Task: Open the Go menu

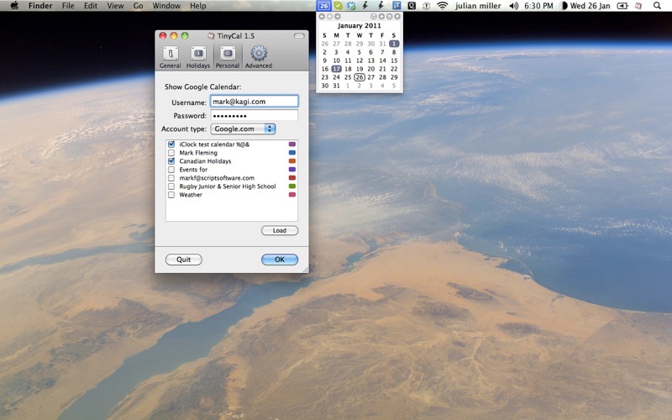Action: tap(138, 6)
